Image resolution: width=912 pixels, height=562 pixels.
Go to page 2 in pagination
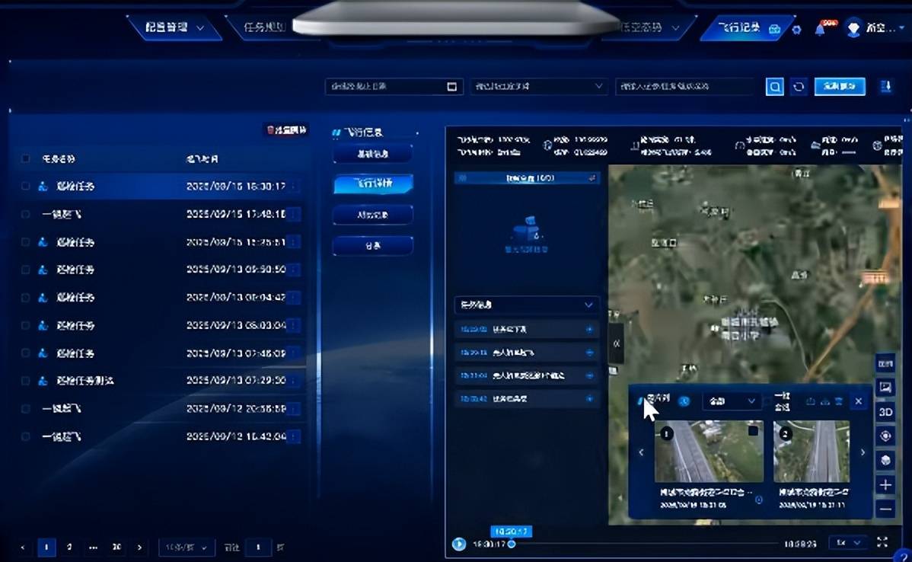point(69,548)
